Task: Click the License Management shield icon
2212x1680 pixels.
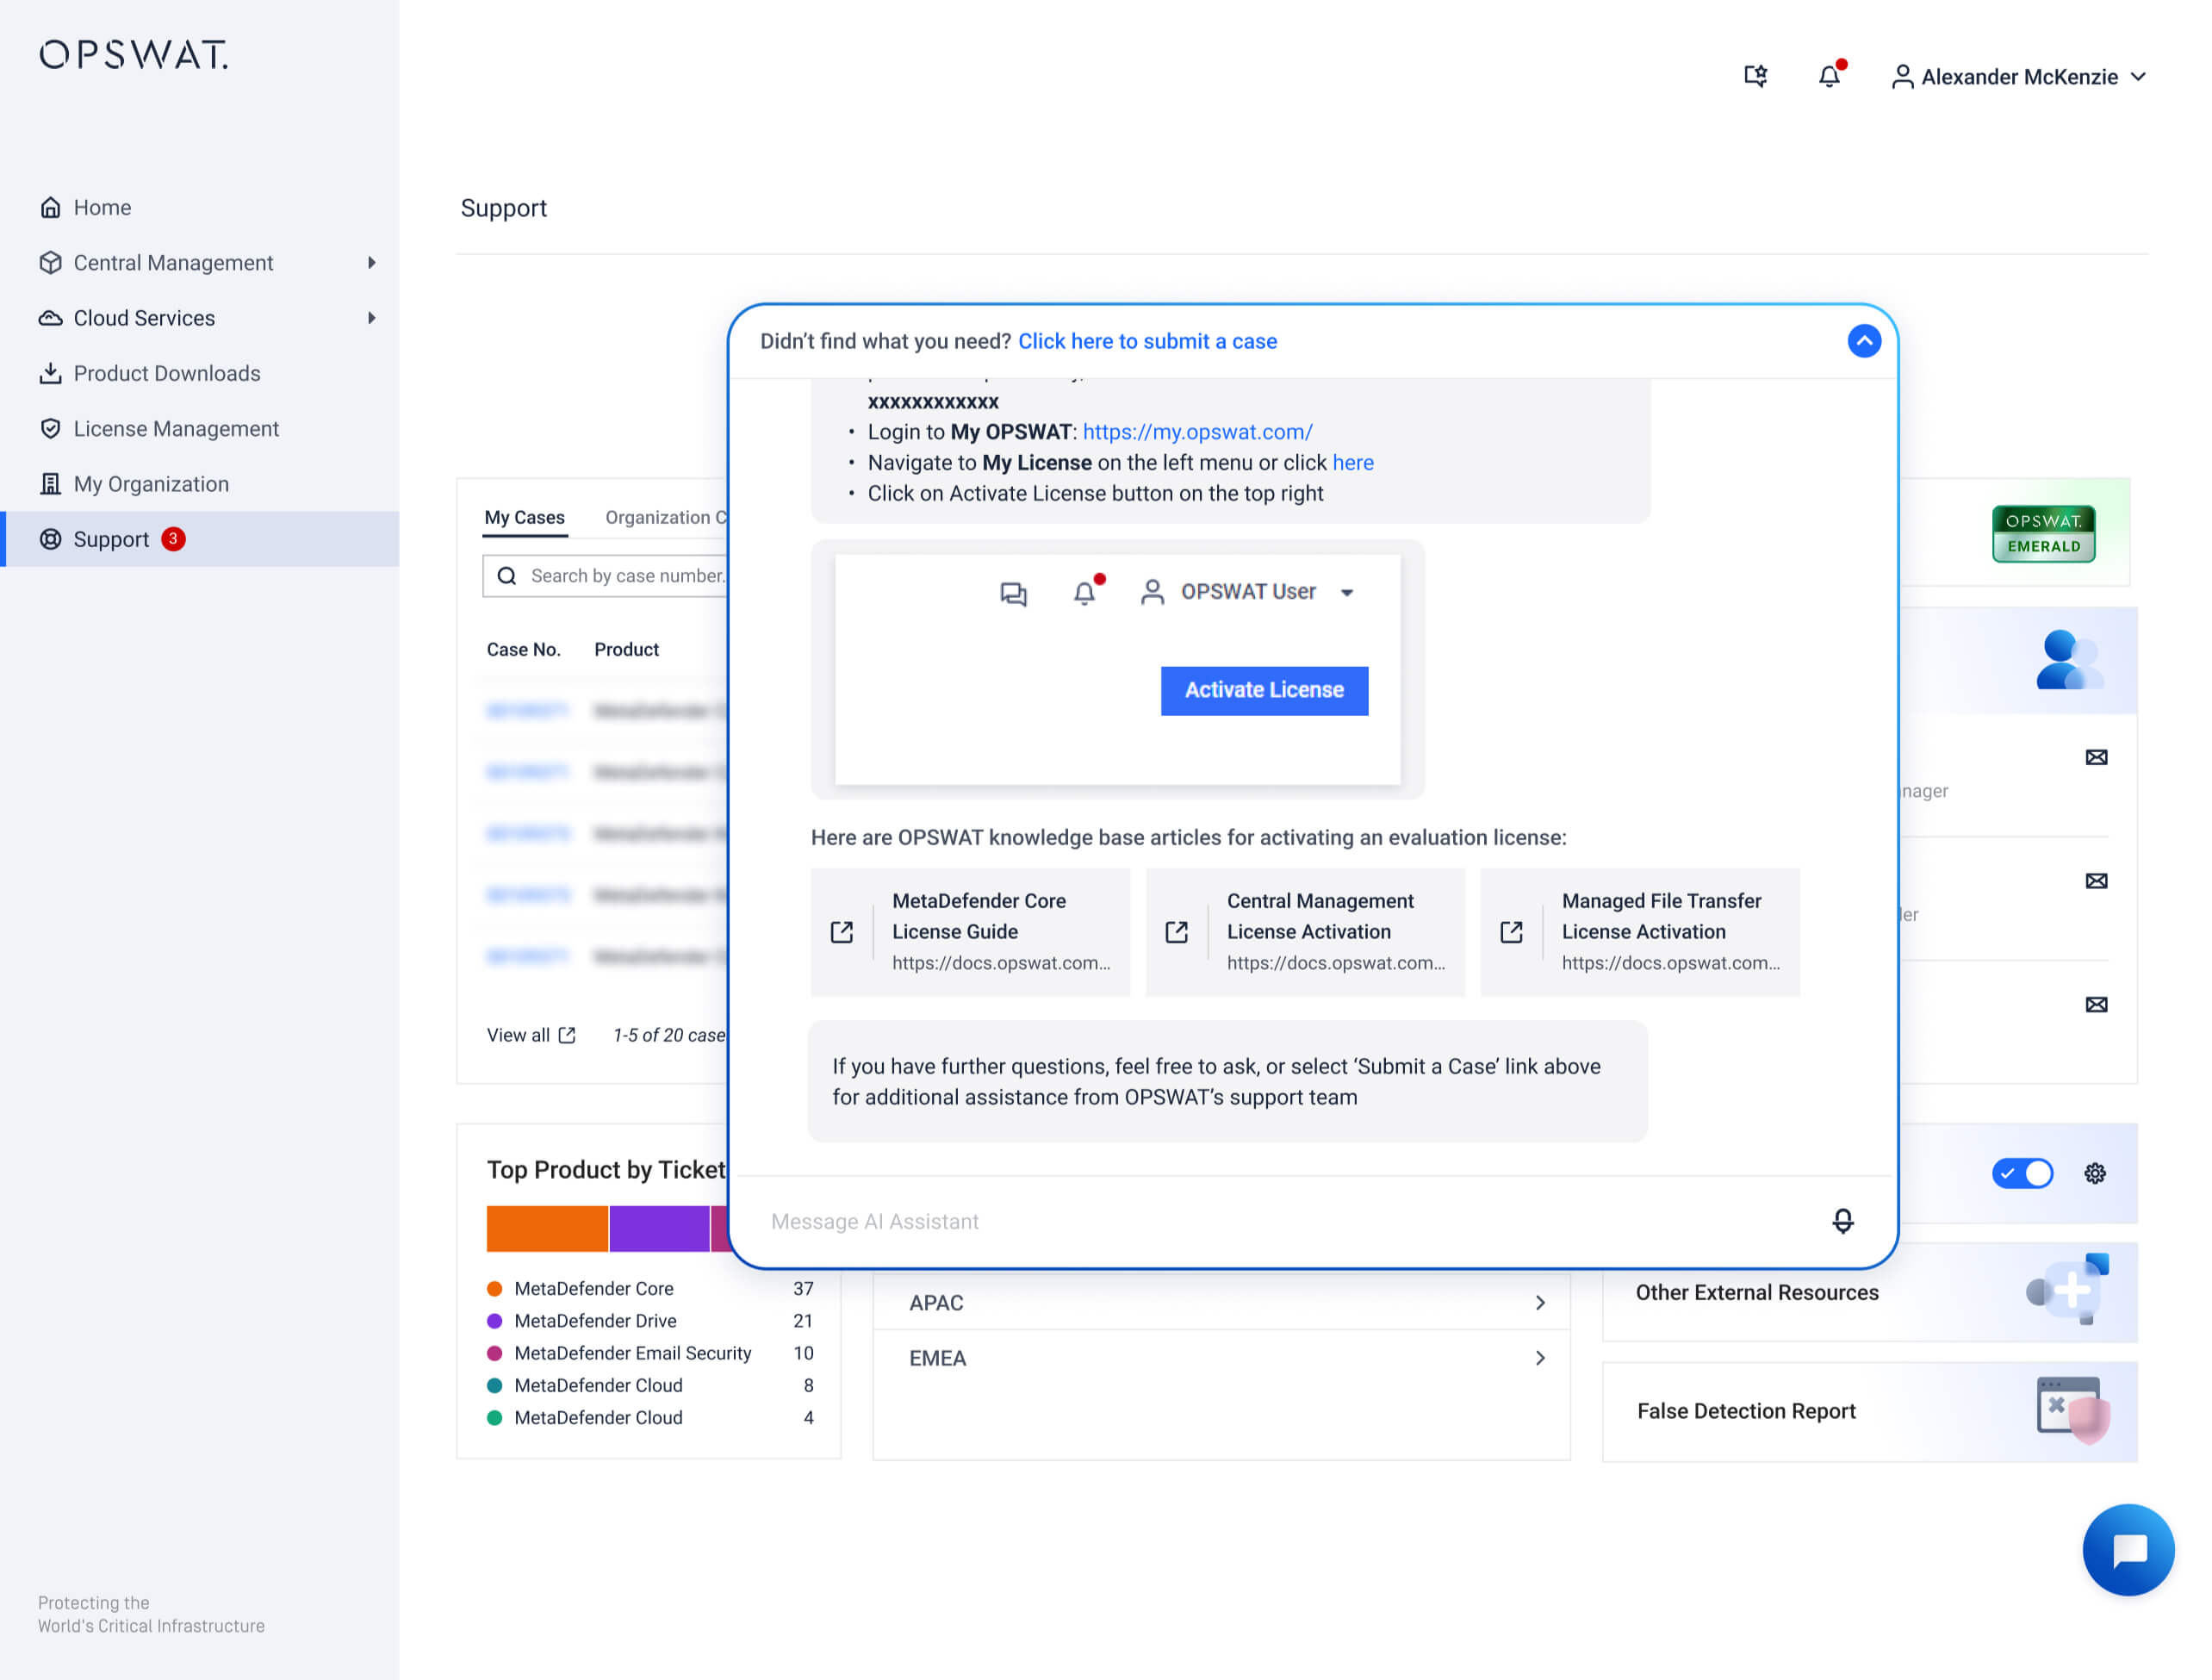Action: pos(51,428)
